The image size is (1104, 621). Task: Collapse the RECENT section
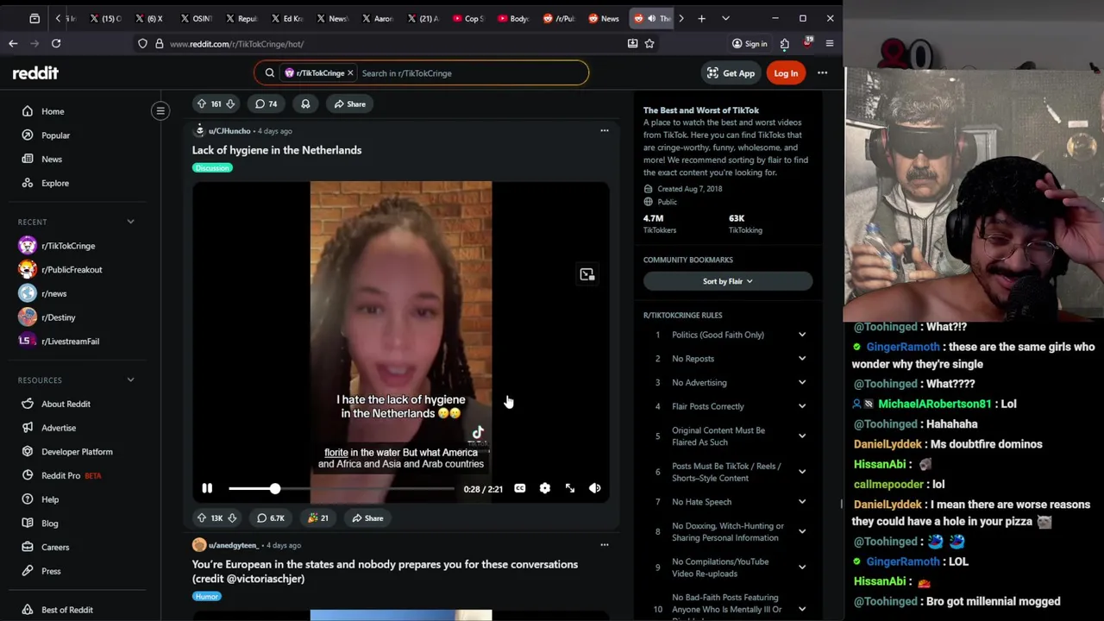131,222
